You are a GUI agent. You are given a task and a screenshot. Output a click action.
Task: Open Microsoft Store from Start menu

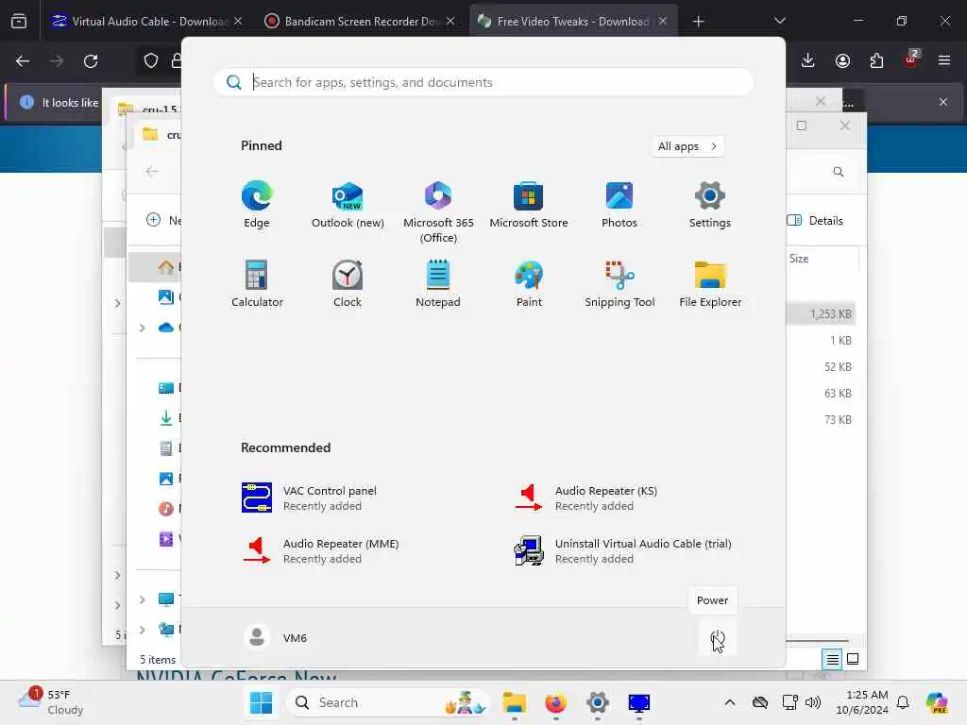tap(529, 204)
